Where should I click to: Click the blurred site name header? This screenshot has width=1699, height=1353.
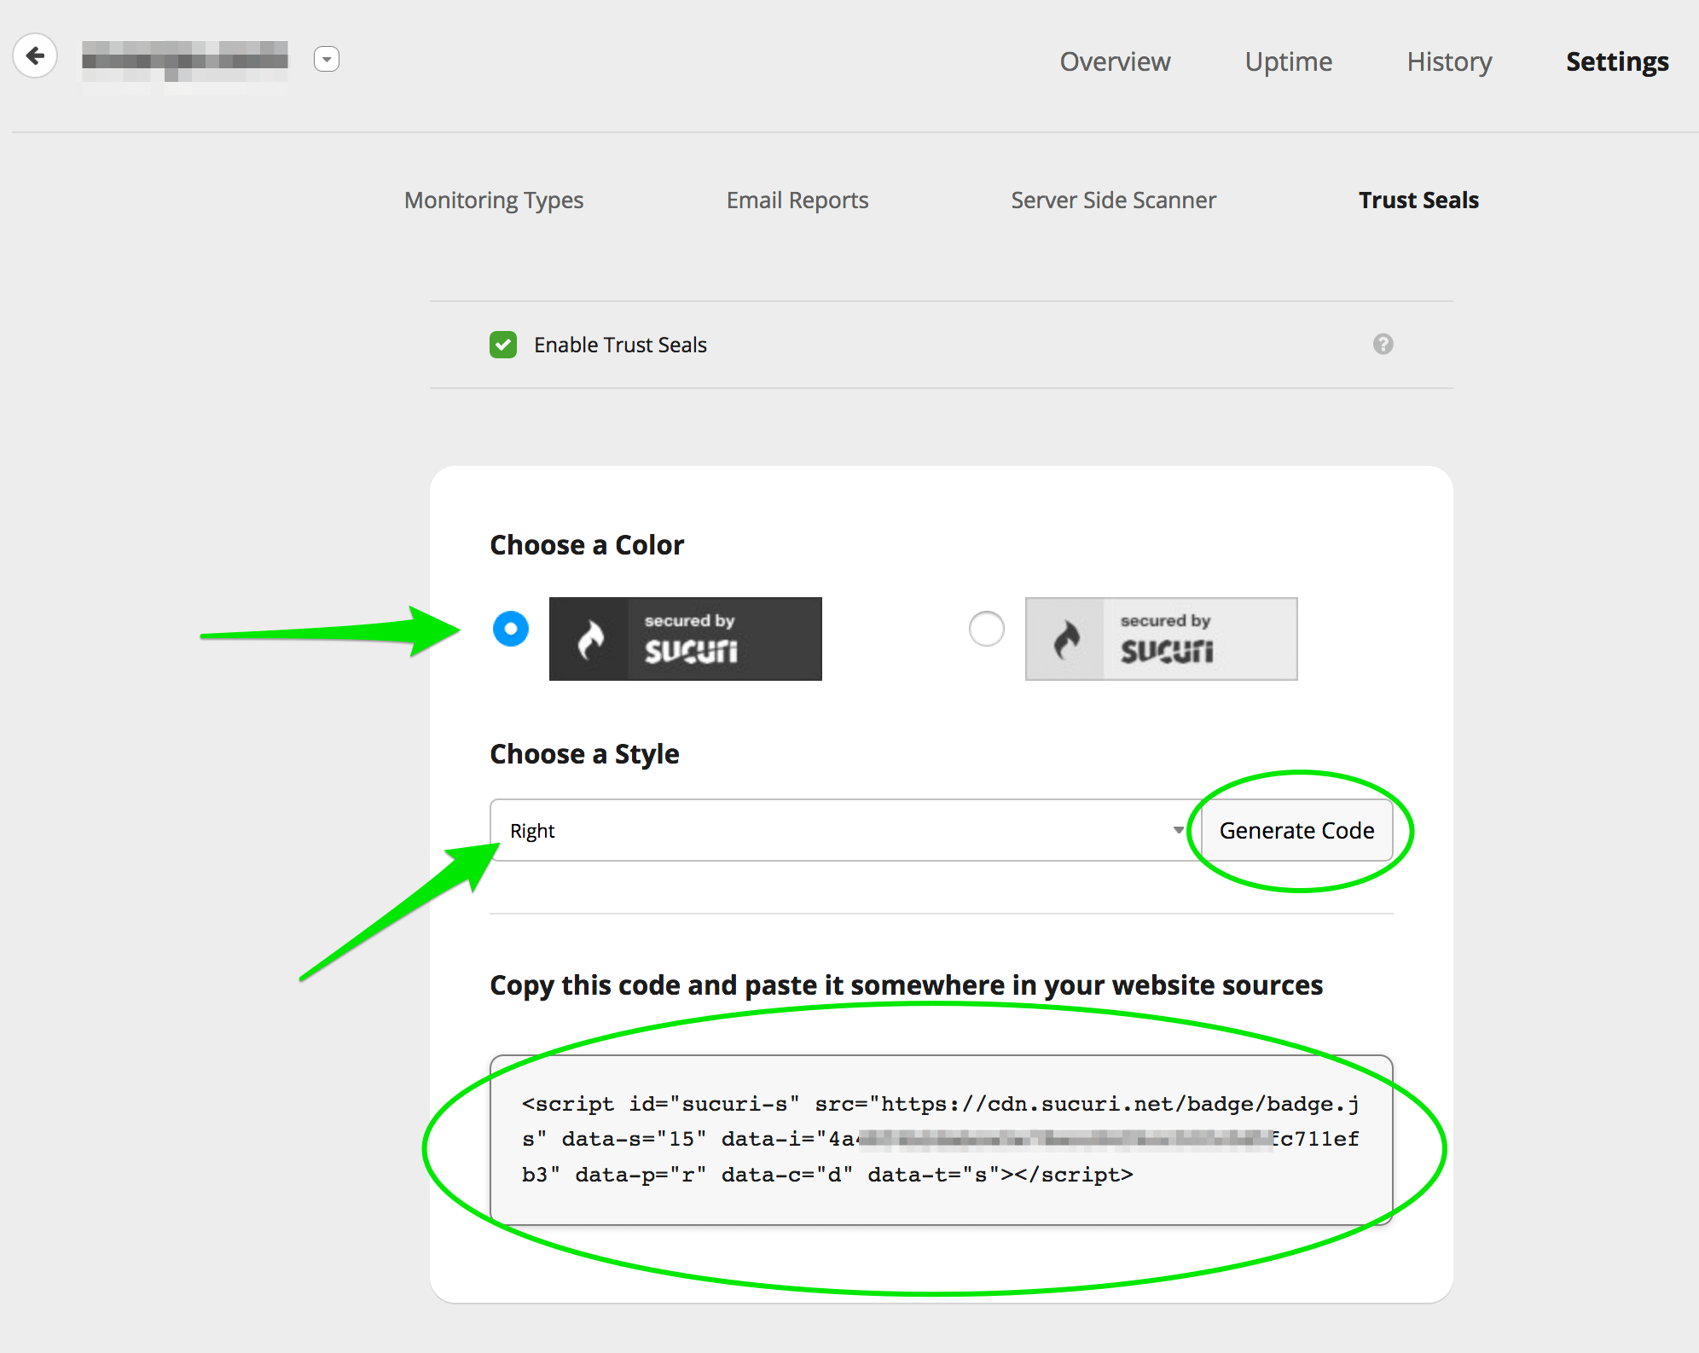tap(185, 60)
